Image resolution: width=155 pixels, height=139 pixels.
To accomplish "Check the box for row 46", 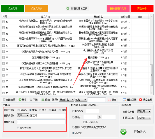I will 3,22.
